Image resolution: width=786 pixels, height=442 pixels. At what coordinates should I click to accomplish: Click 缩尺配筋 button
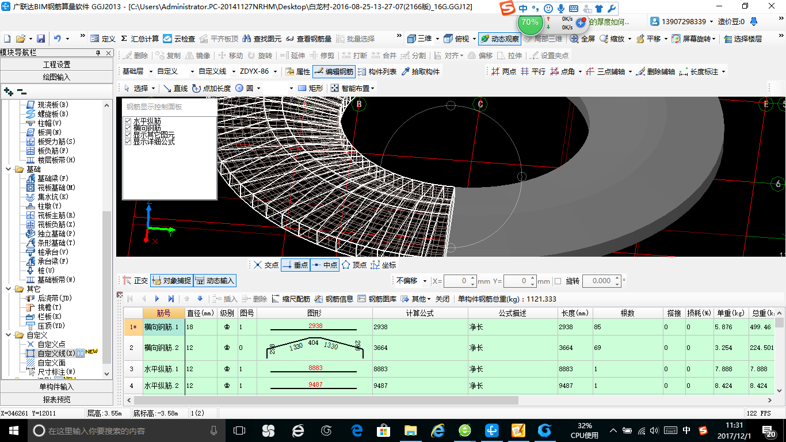291,299
